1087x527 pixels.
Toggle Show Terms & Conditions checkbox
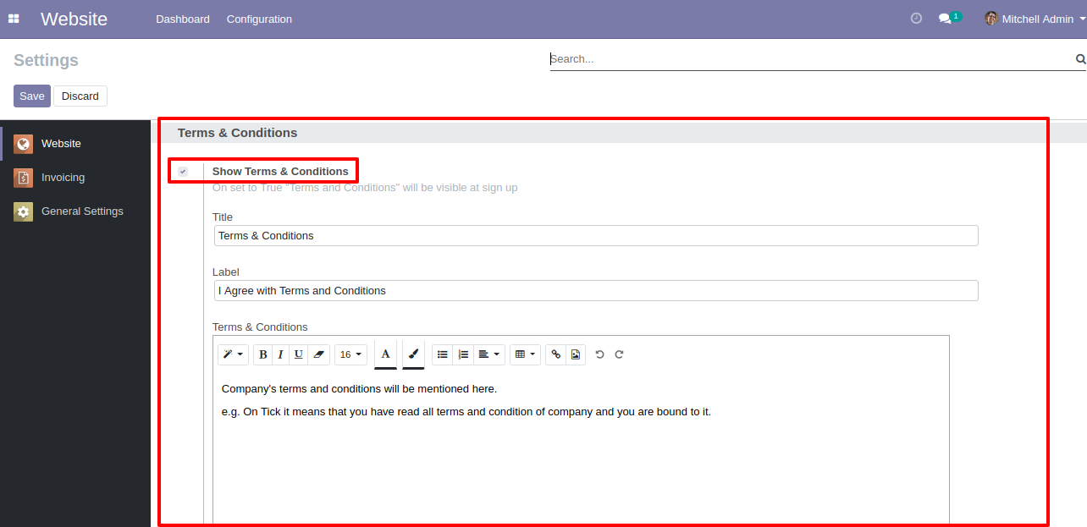click(183, 172)
